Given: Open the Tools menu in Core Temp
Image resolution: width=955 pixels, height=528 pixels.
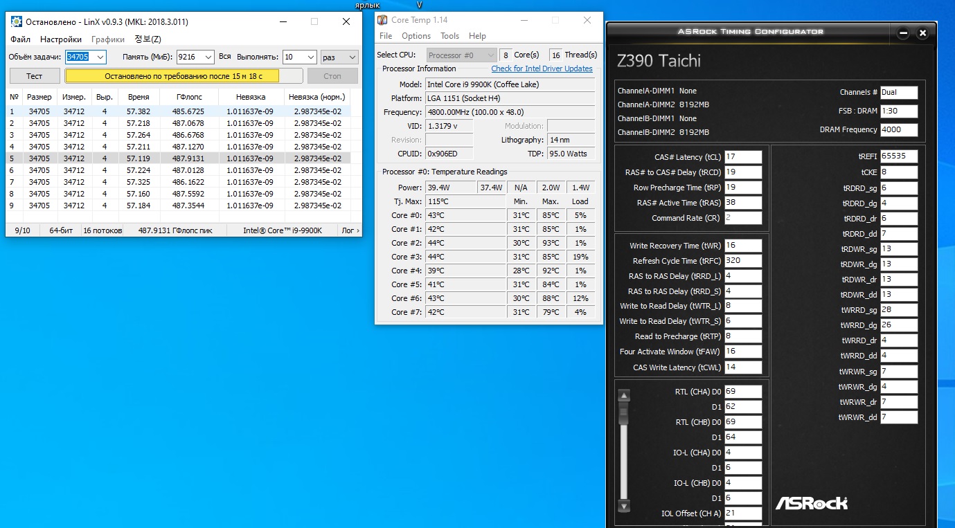Looking at the screenshot, I should [x=449, y=36].
